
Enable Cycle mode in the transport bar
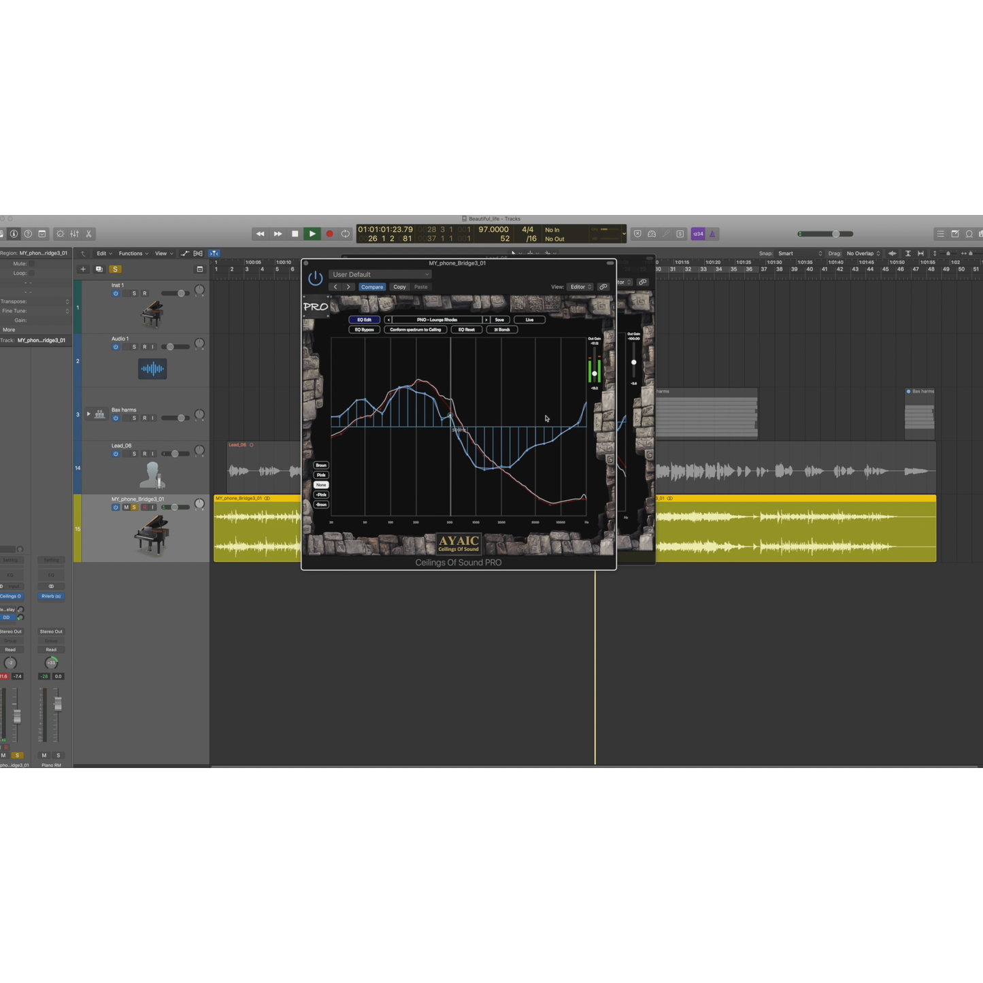point(345,233)
